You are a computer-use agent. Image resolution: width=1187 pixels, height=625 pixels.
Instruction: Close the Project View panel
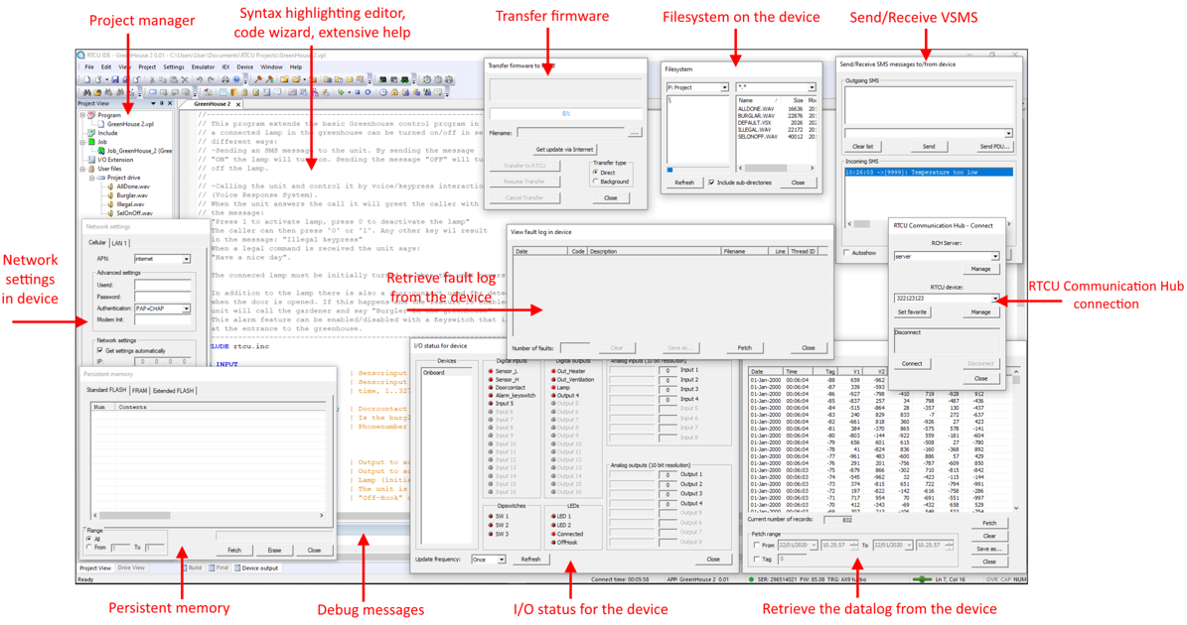coord(170,103)
